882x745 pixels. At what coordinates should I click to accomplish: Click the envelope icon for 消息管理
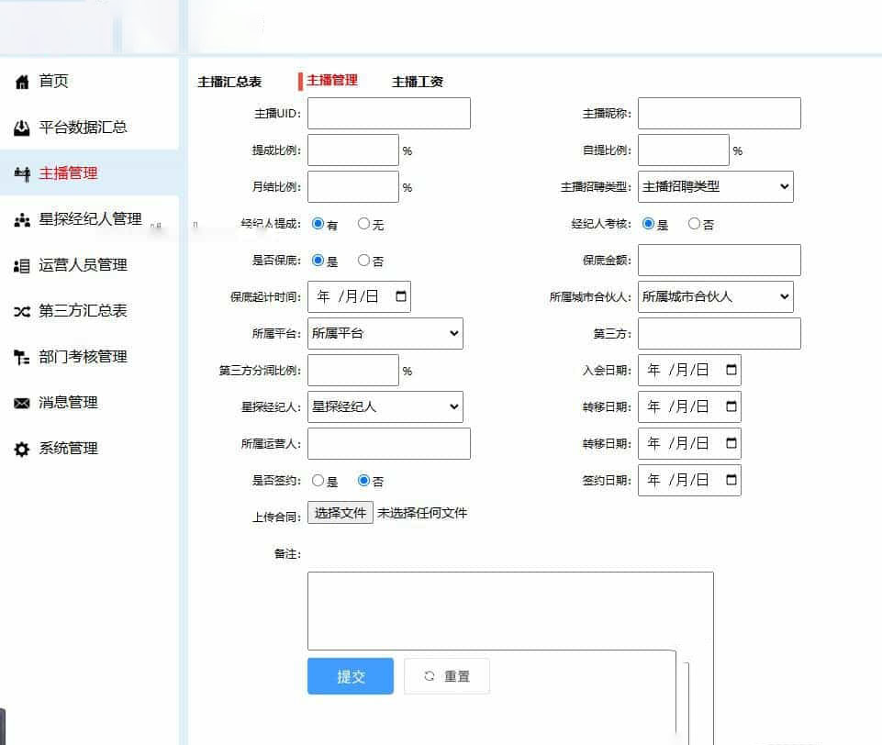22,404
